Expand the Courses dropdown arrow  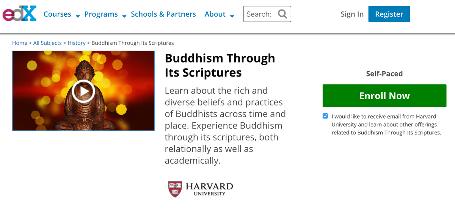(x=78, y=16)
